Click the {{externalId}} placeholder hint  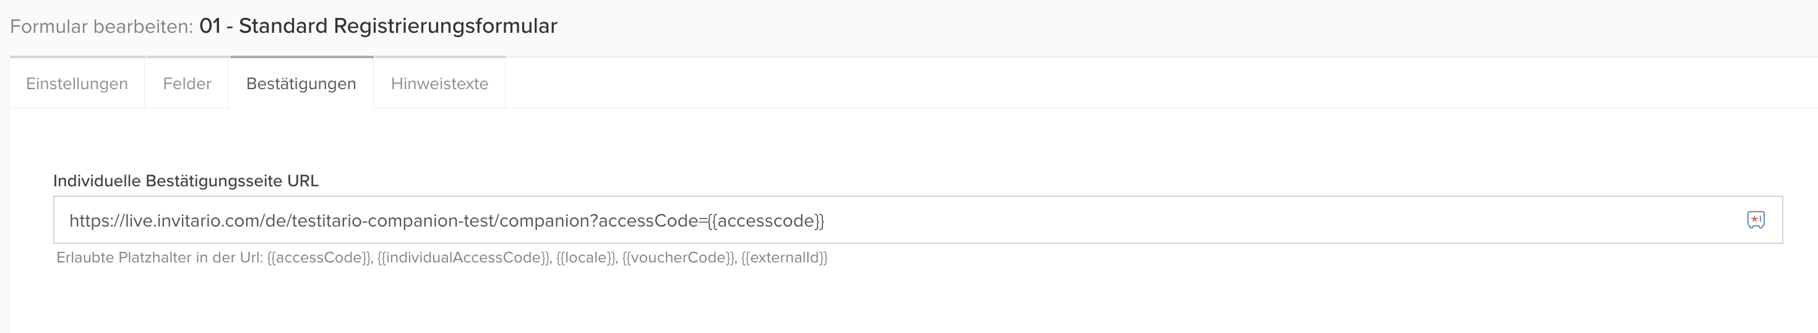[x=784, y=257]
